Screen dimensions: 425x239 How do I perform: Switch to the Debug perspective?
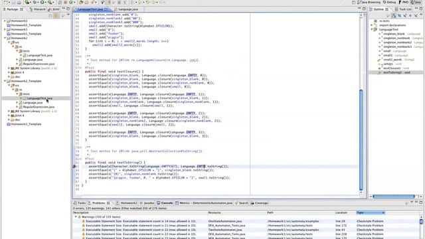tap(389, 2)
